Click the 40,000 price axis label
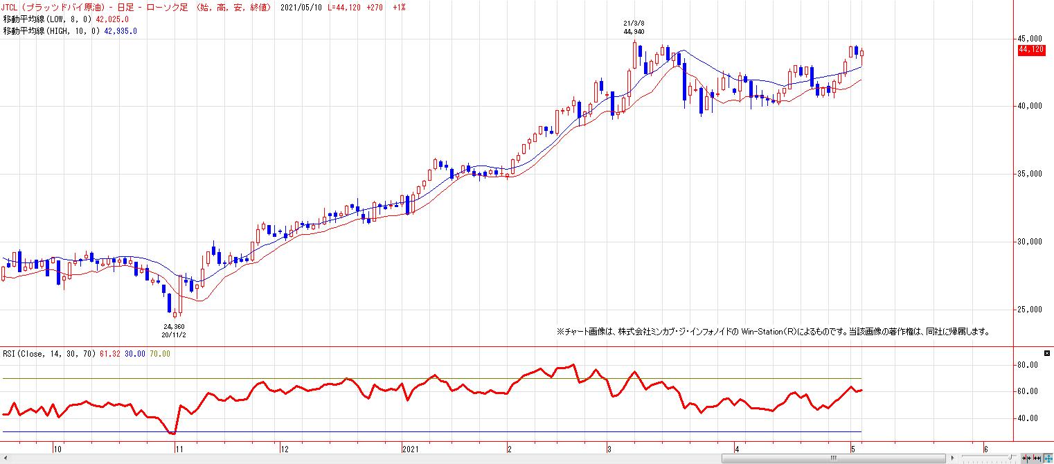This screenshot has height=464, width=1054. click(x=1029, y=106)
